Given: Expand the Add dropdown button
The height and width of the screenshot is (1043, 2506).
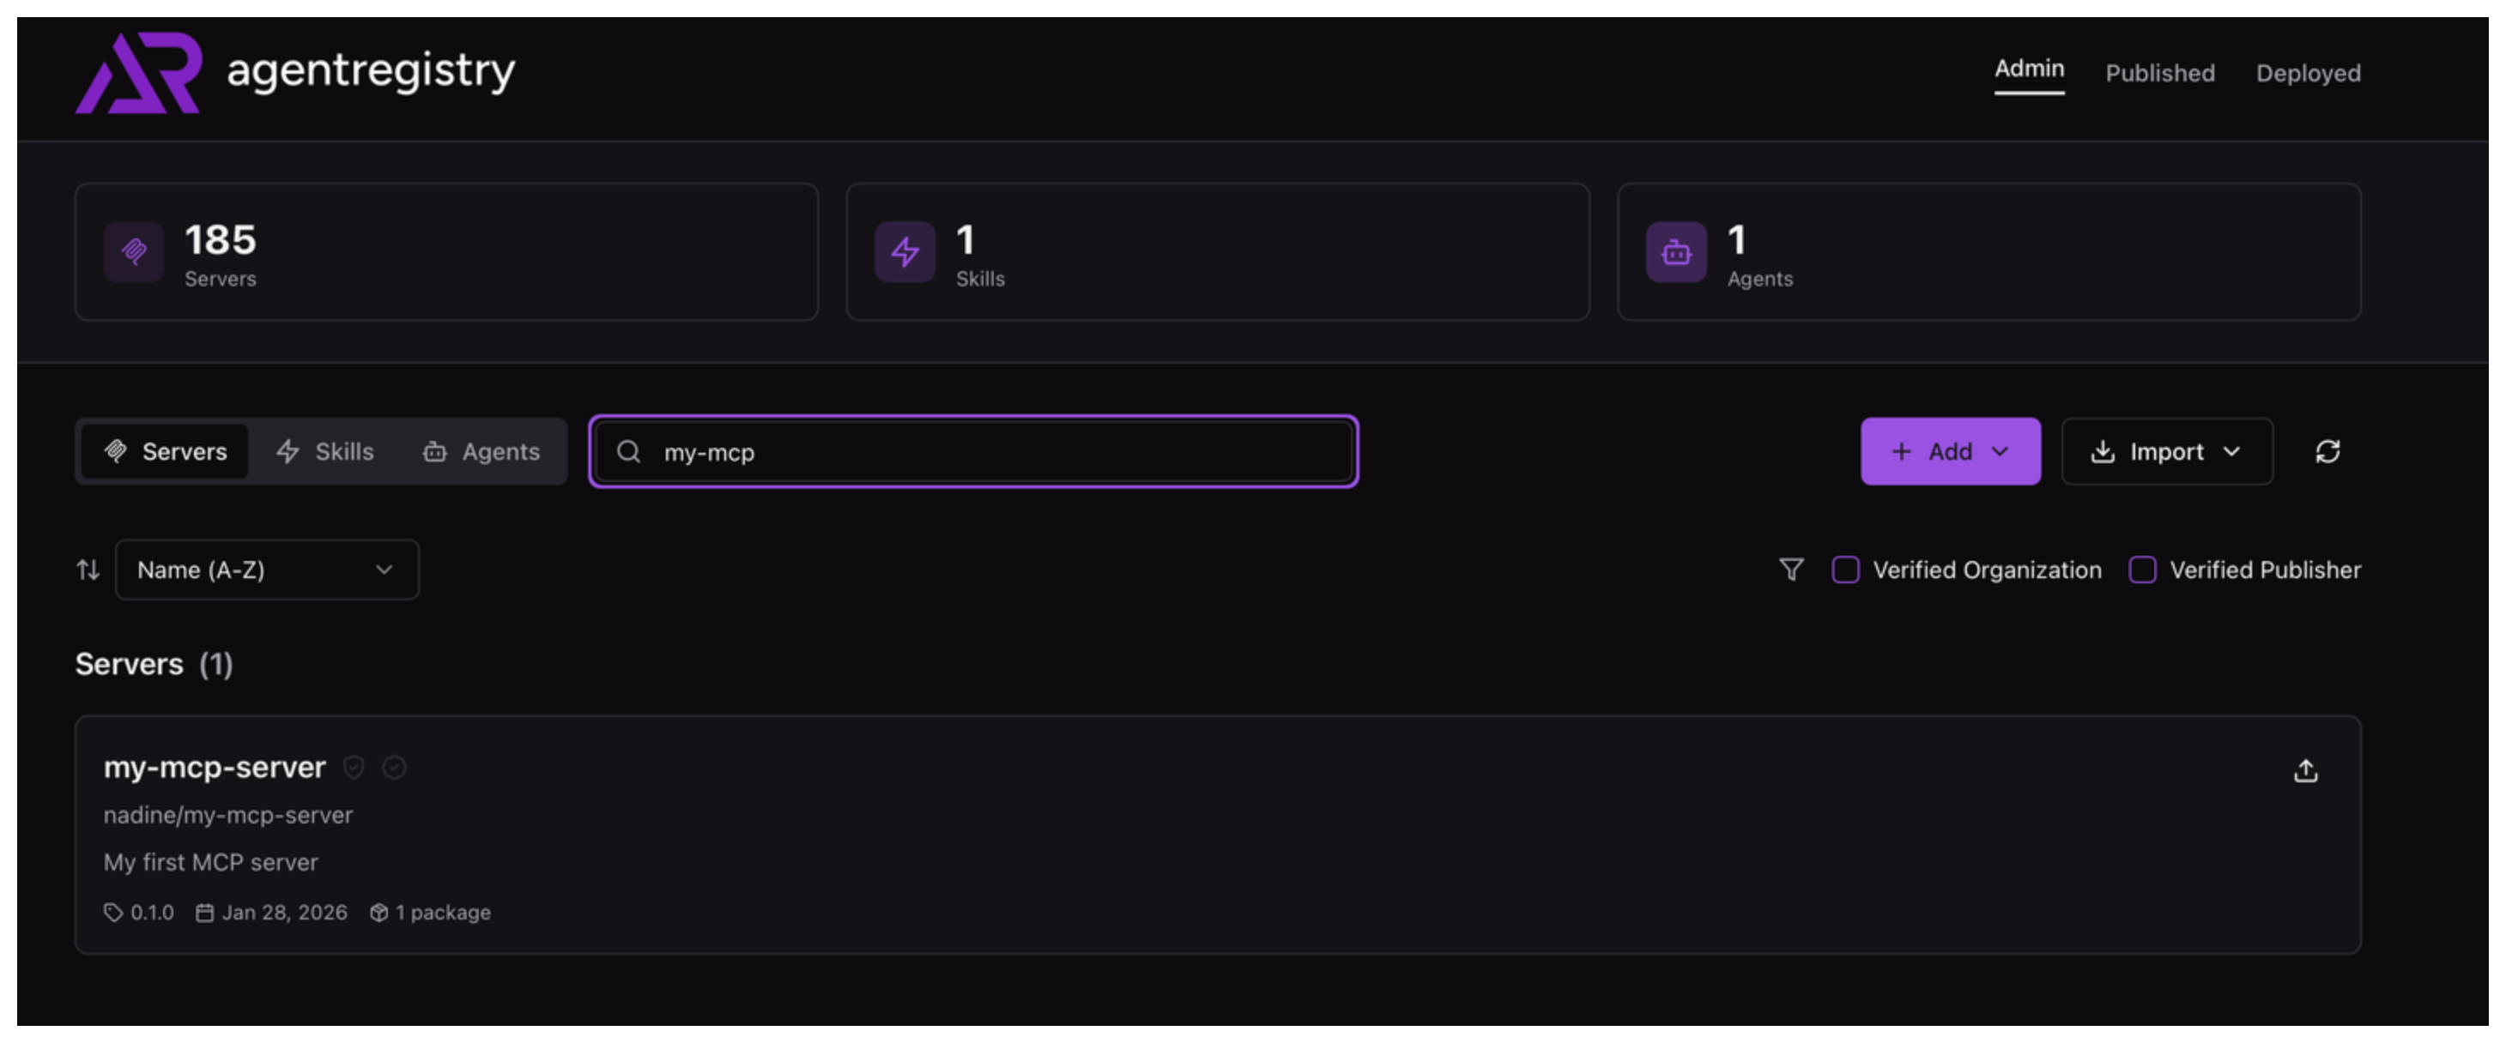Looking at the screenshot, I should (x=1950, y=451).
